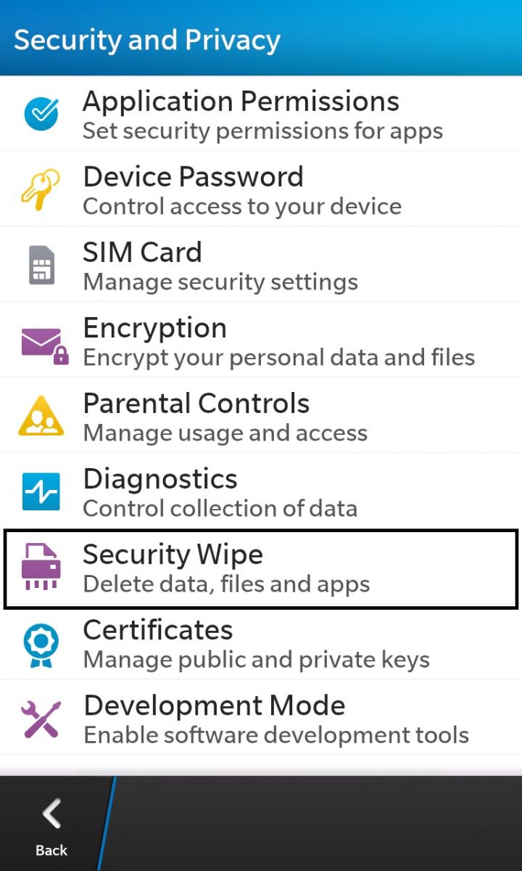Open Diagnostics data collection settings
Image resolution: width=522 pixels, height=871 pixels.
tap(261, 491)
